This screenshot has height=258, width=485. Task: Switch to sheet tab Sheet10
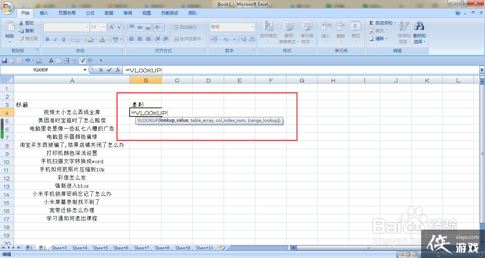click(205, 248)
